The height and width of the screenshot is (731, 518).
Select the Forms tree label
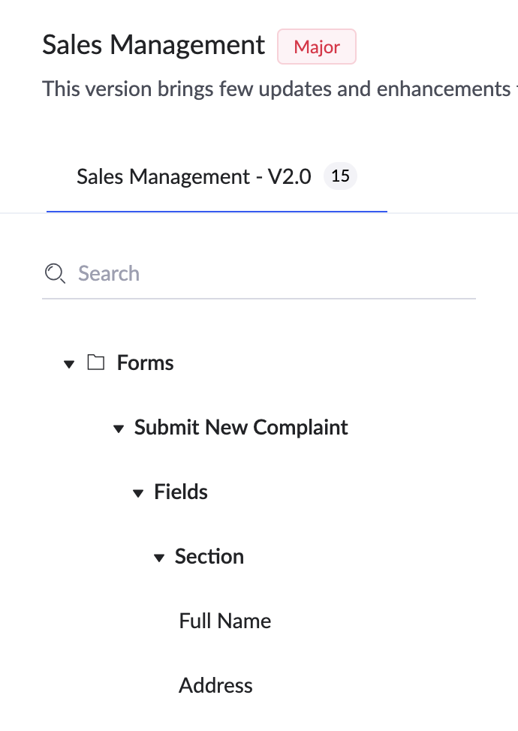[x=145, y=363]
